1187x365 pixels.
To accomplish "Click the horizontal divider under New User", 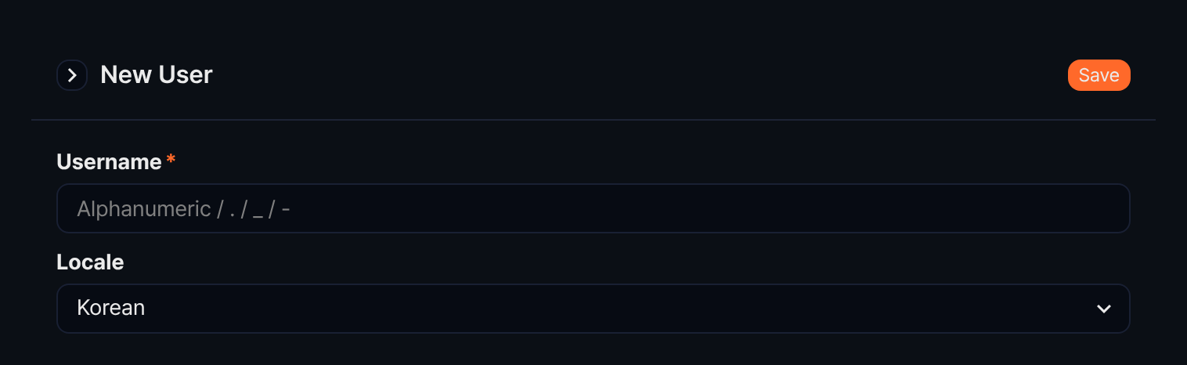I will point(593,120).
